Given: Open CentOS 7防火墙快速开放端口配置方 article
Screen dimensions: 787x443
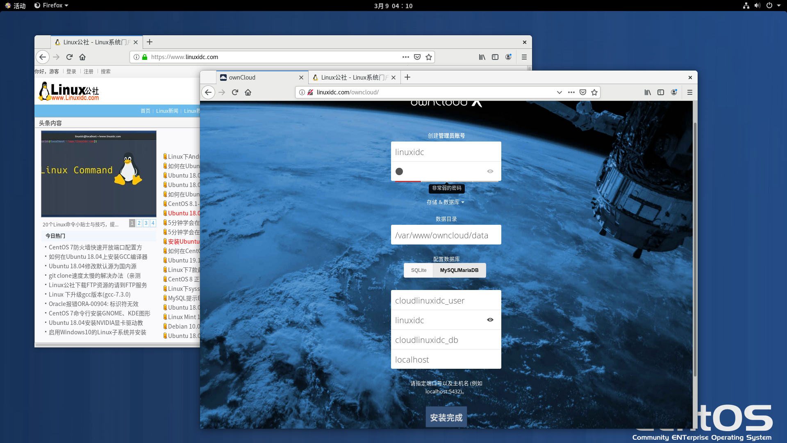Looking at the screenshot, I should pos(95,247).
